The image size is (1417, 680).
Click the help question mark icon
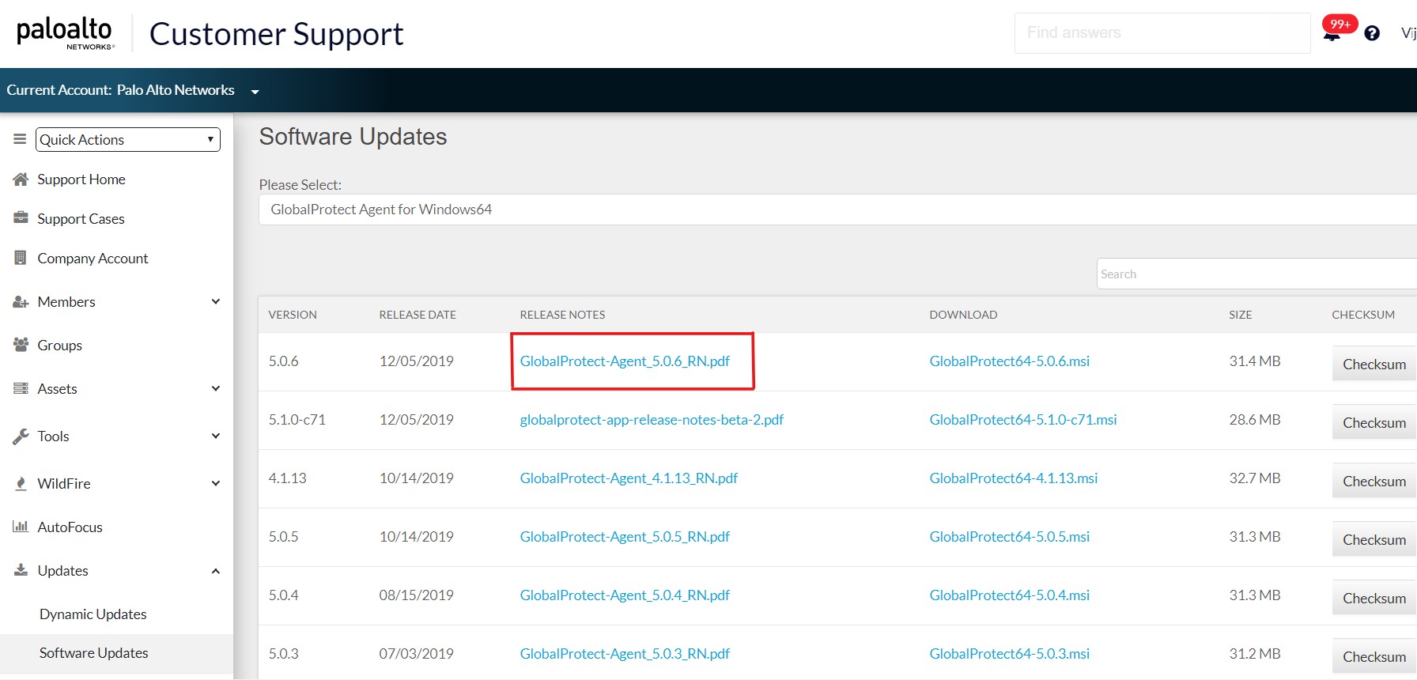pos(1372,33)
